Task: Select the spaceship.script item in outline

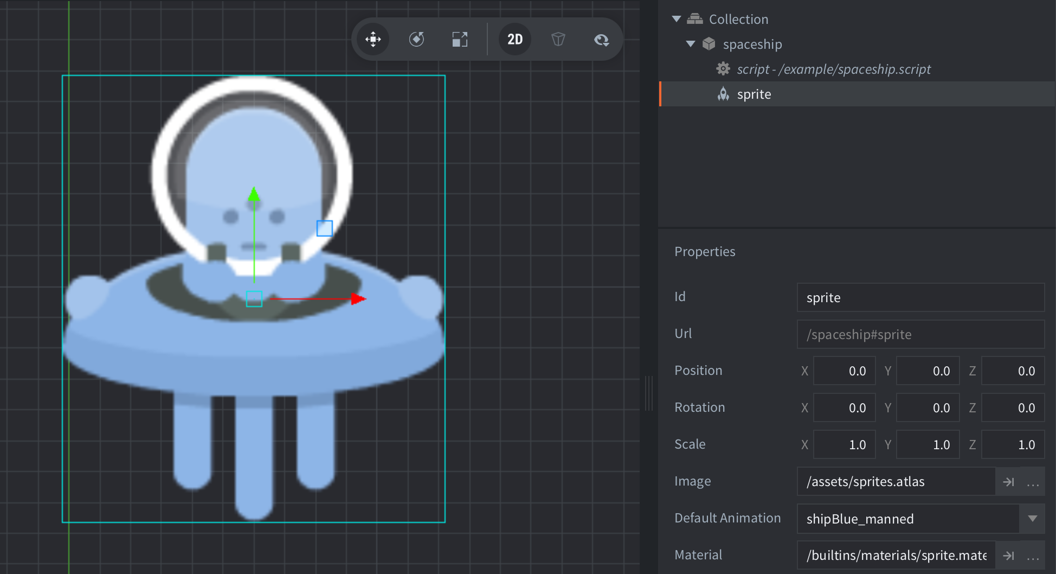Action: (833, 69)
